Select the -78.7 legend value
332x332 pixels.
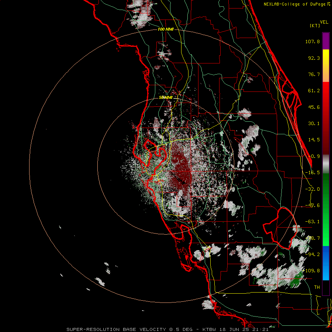point(312,238)
